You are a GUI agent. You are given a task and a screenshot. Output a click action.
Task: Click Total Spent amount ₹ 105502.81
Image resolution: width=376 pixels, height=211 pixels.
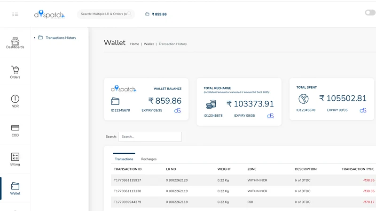(x=343, y=98)
